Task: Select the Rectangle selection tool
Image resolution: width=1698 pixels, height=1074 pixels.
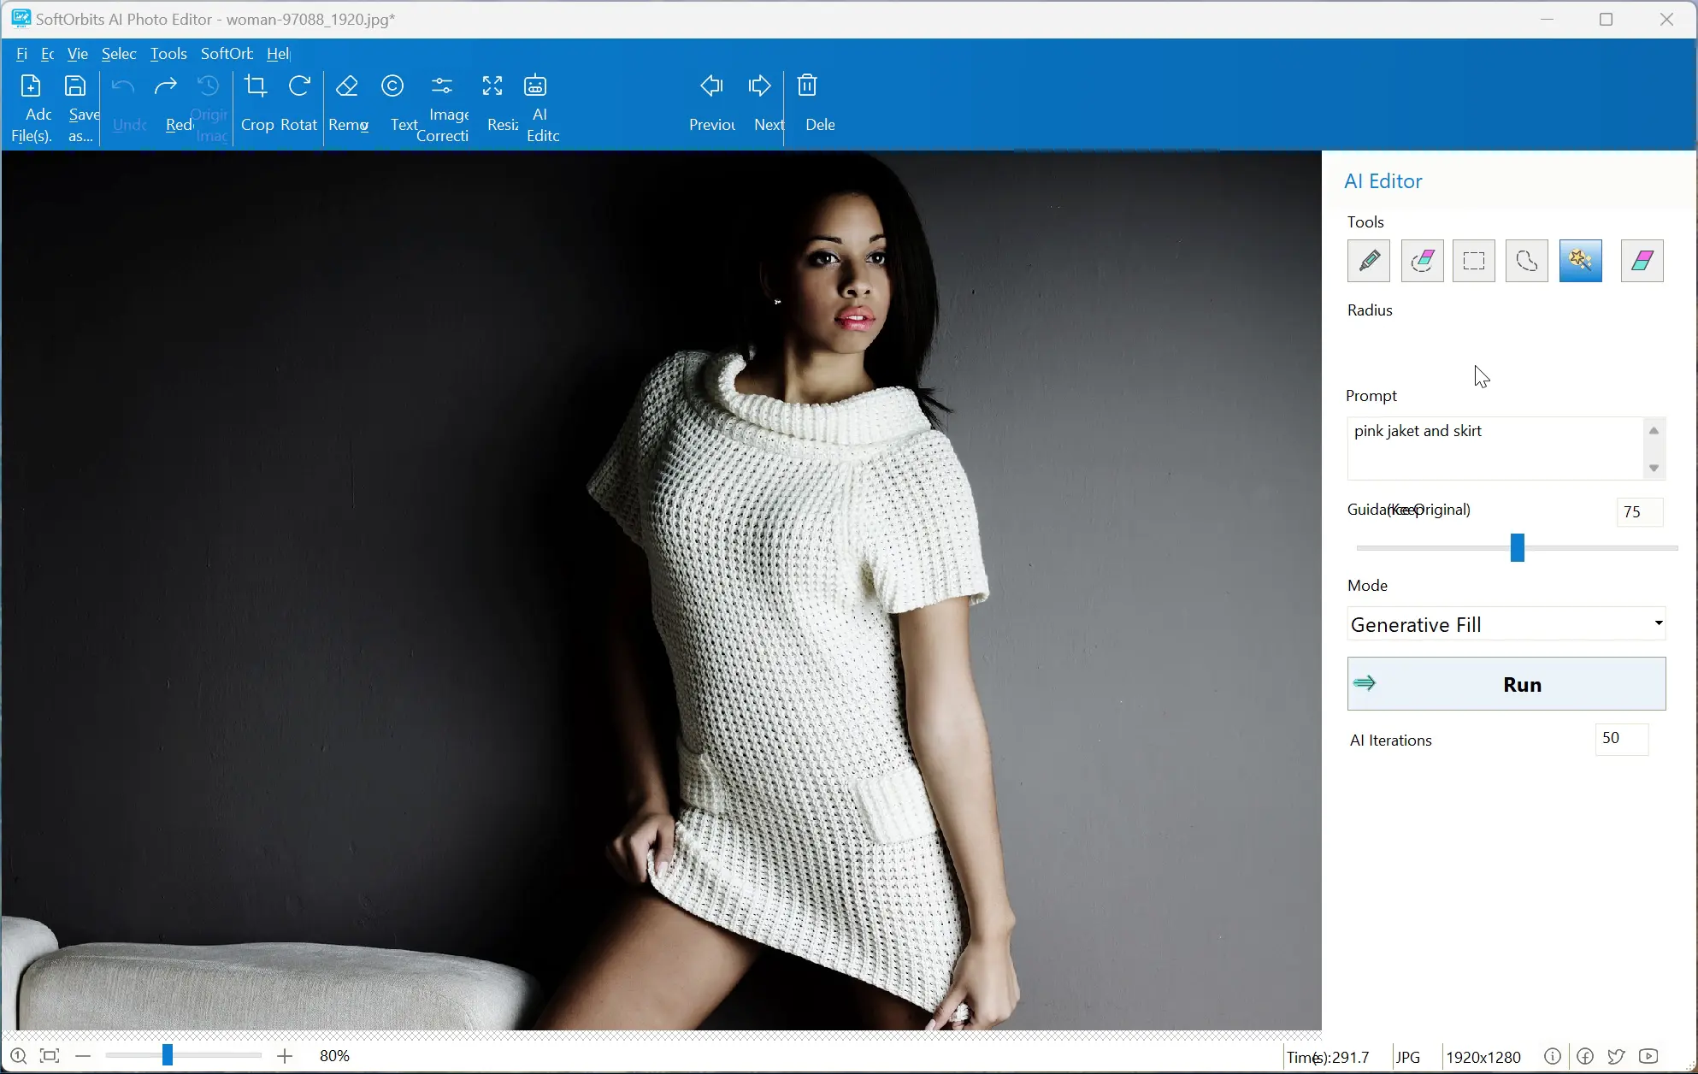Action: [x=1474, y=260]
